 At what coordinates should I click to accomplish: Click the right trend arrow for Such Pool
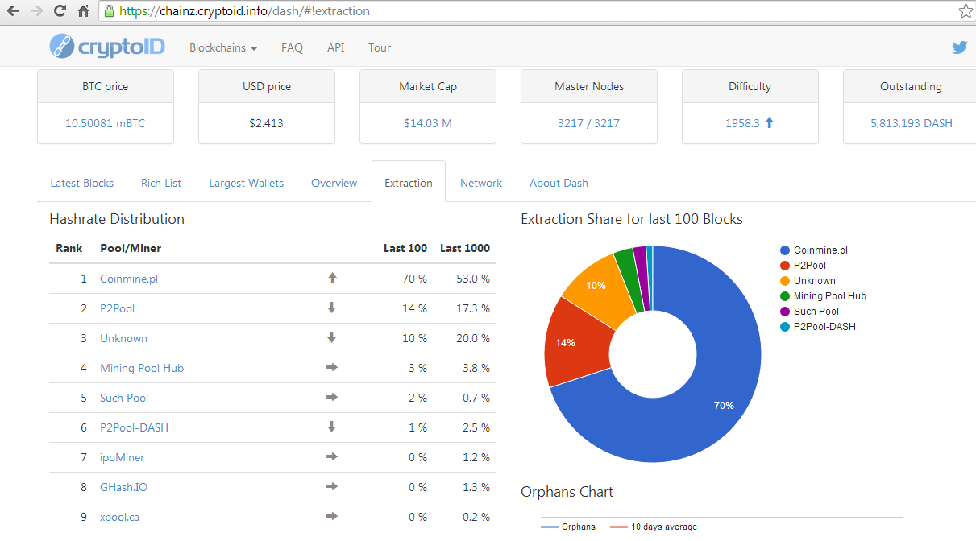pyautogui.click(x=331, y=397)
